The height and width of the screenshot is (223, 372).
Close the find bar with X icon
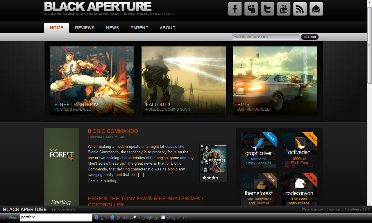(3, 218)
